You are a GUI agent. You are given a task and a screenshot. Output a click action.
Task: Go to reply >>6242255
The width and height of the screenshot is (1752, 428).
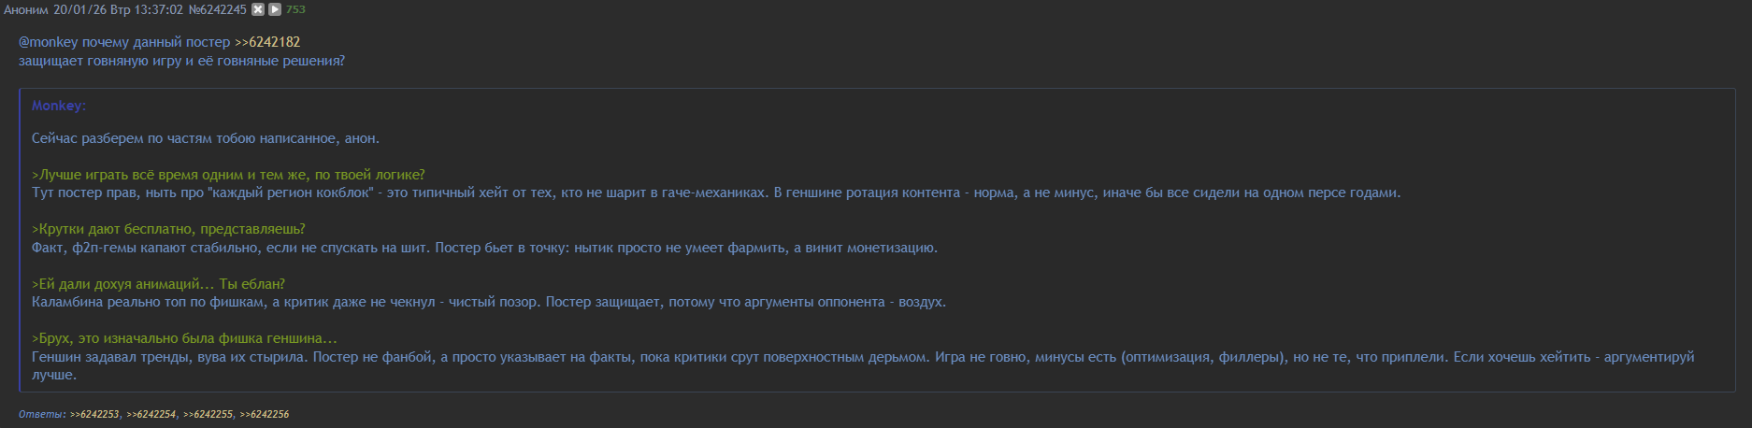pyautogui.click(x=208, y=414)
